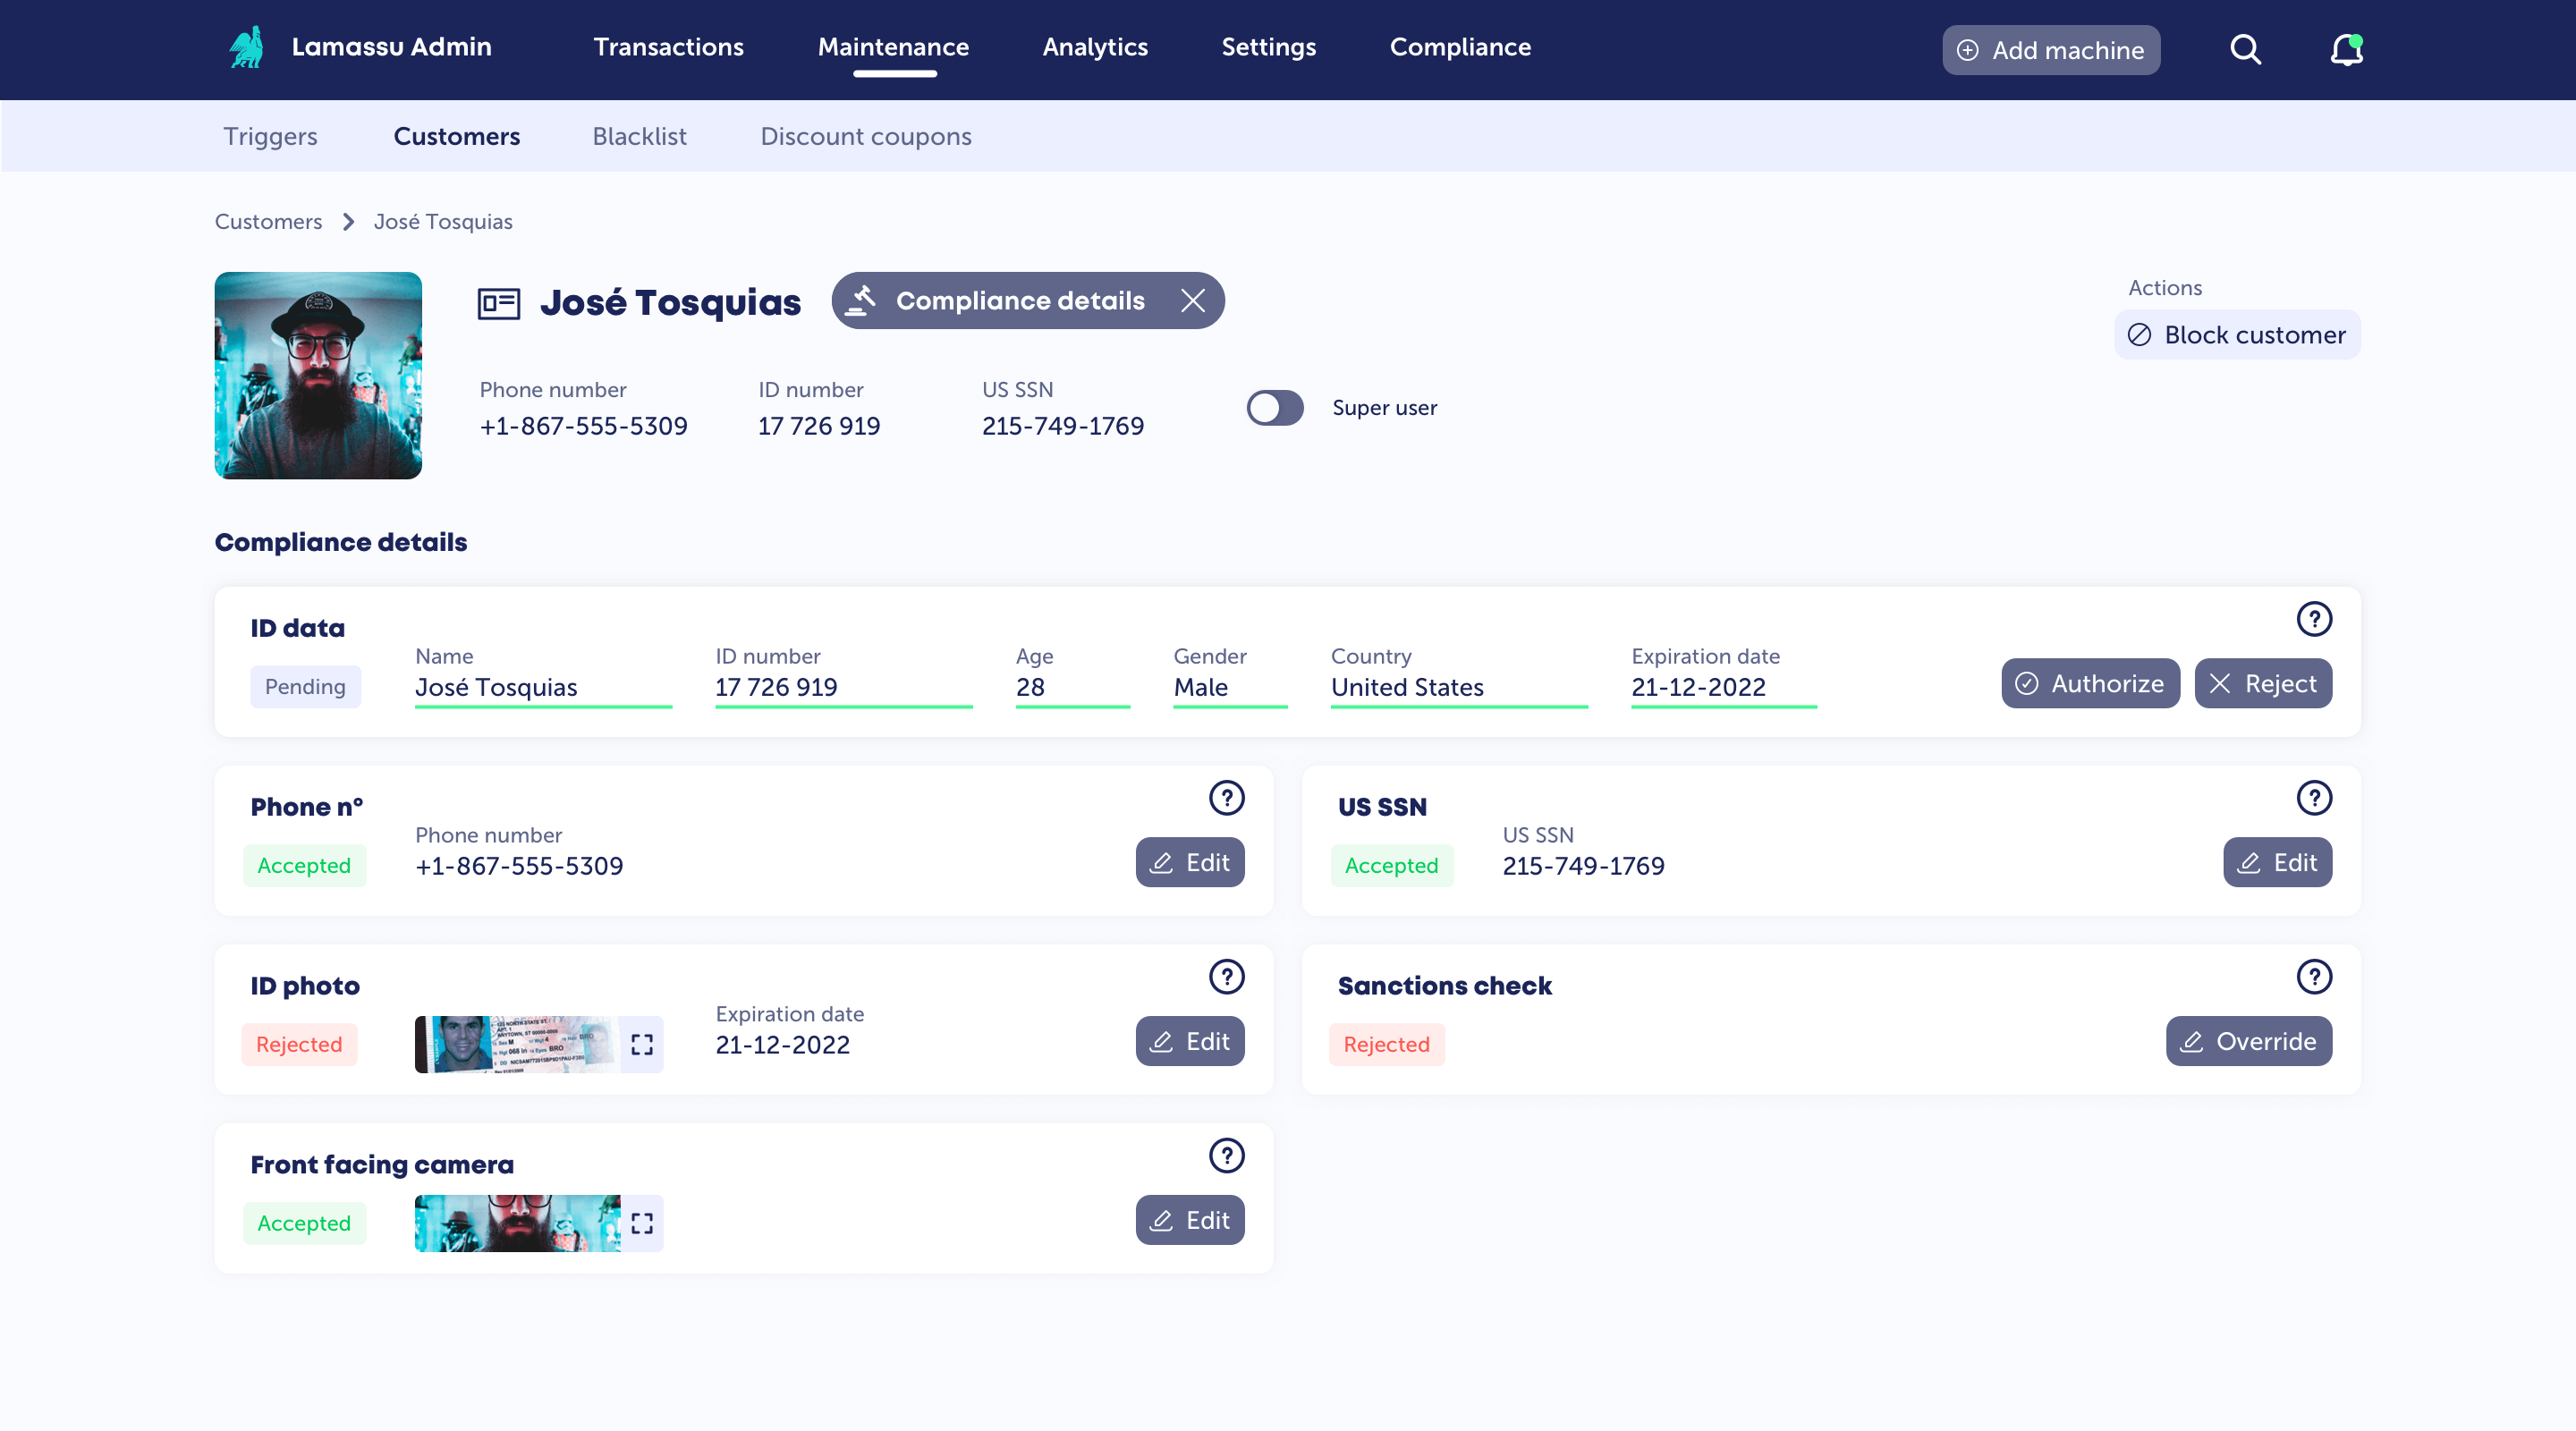Click breadcrumb chevron after Customers
Viewport: 2576px width, 1431px height.
point(348,222)
